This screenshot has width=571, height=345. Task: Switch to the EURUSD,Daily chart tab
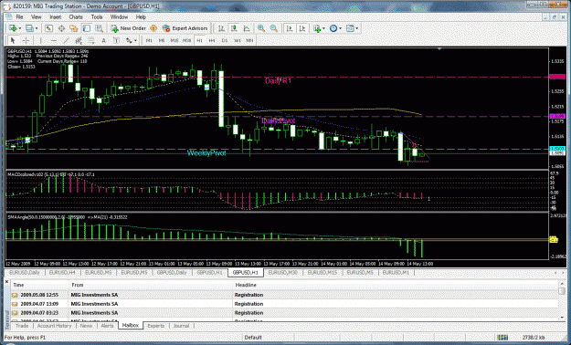coord(25,272)
